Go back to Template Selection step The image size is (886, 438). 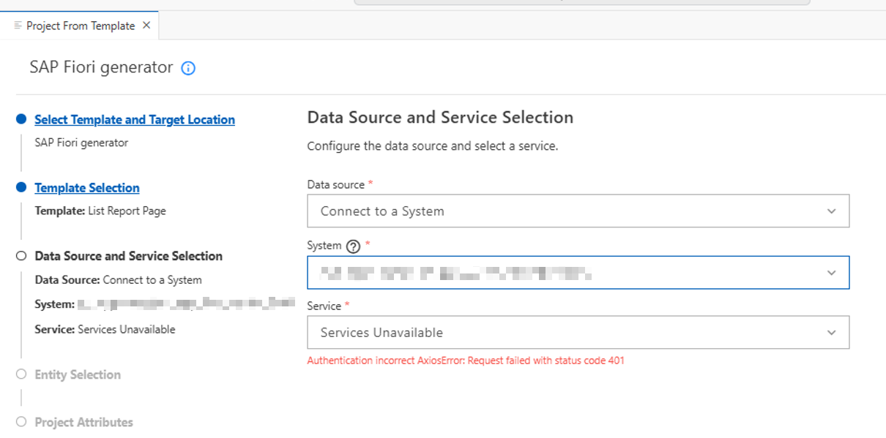click(87, 188)
